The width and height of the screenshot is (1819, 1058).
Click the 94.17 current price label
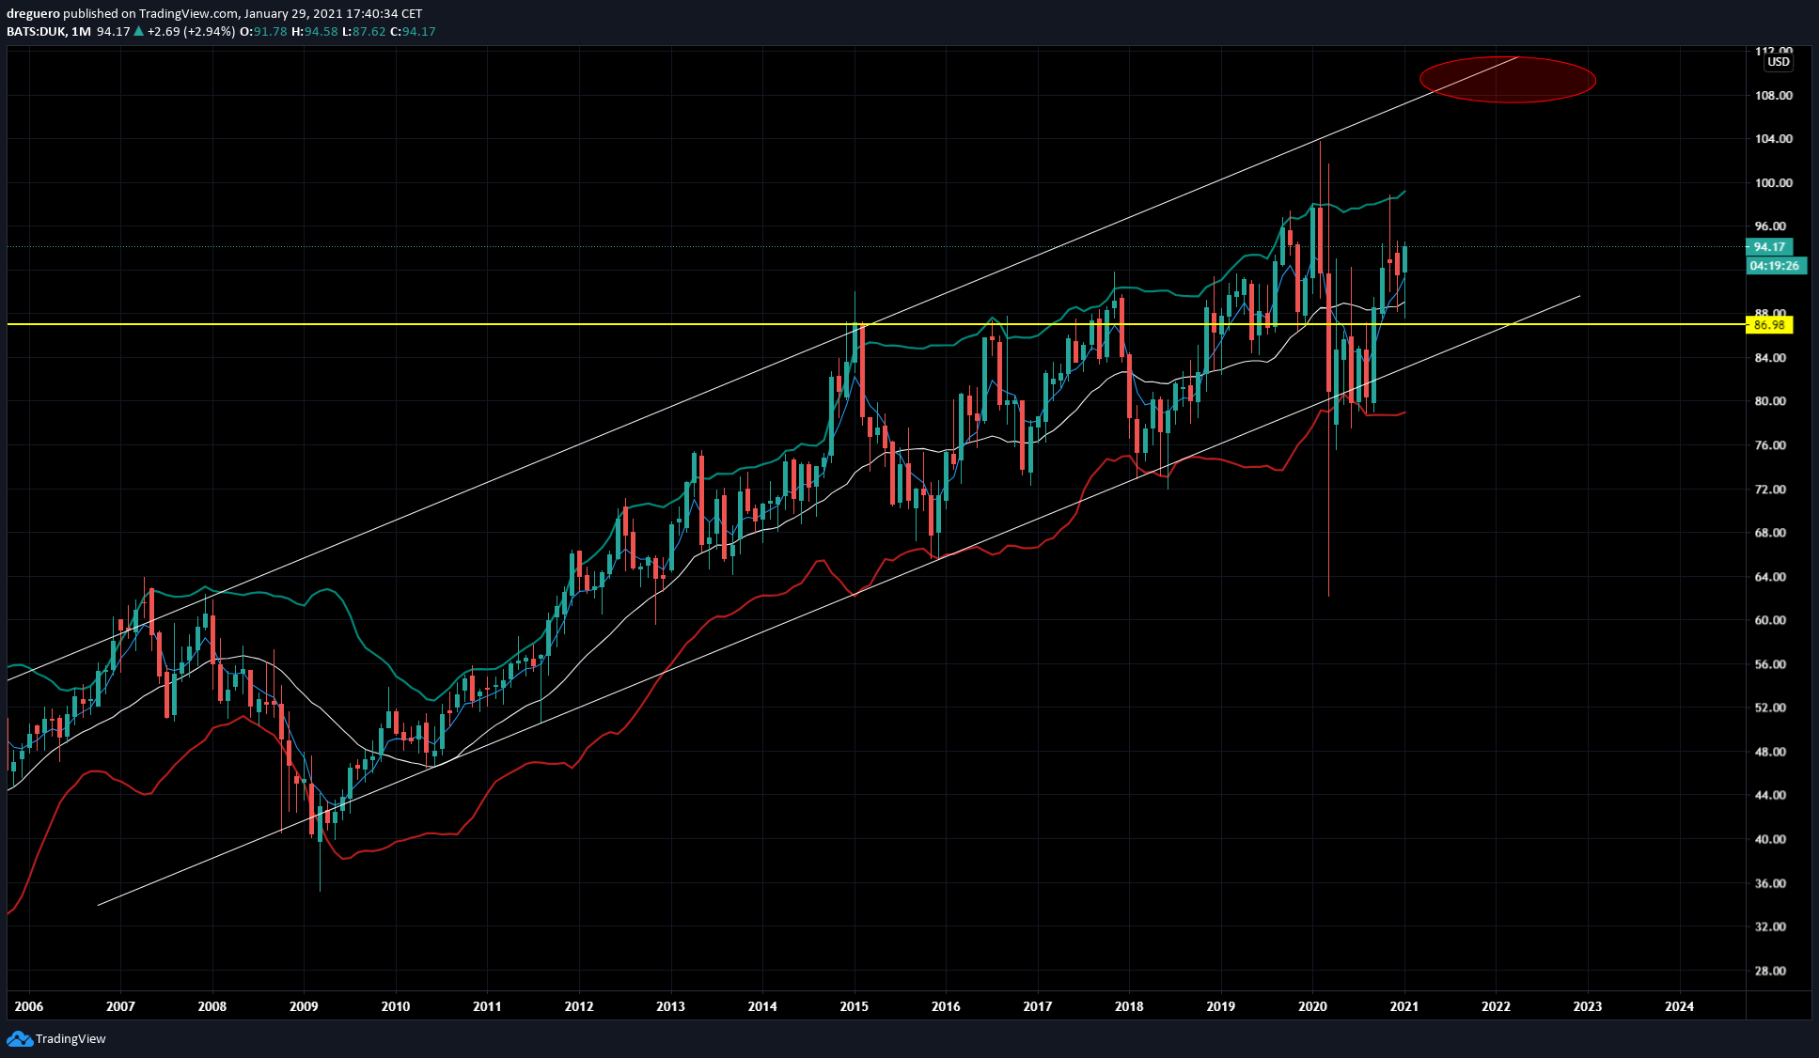pos(1769,247)
